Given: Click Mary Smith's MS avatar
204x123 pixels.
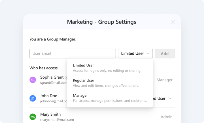Looking at the screenshot, I should coord(33,117).
